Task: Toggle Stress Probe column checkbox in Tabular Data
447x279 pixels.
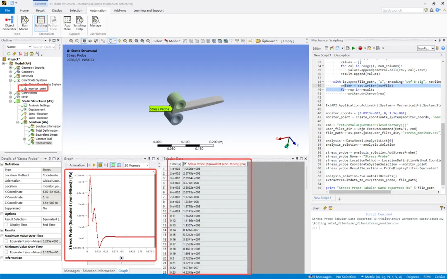Action: tap(185, 164)
